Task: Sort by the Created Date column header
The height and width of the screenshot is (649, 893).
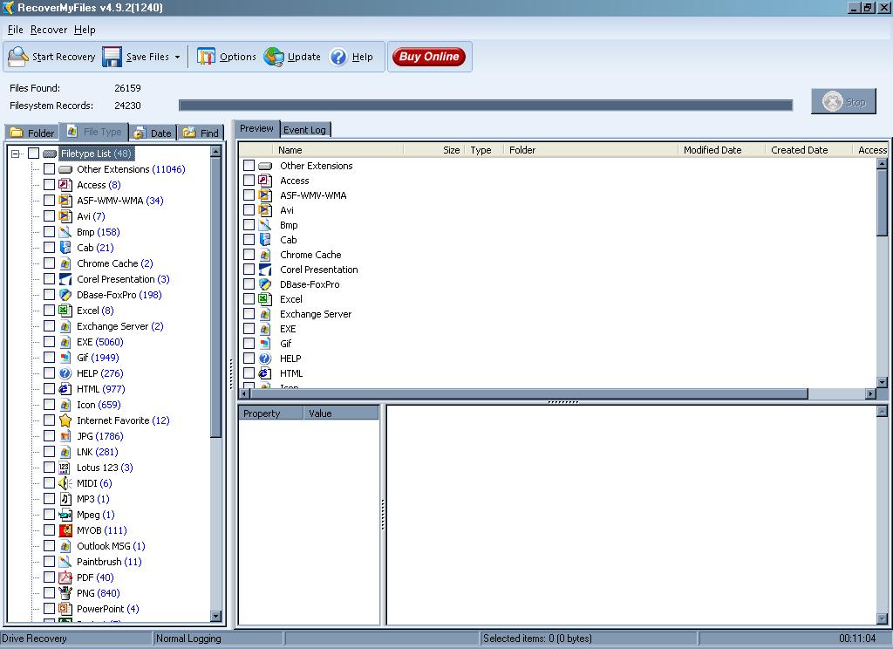Action: click(x=808, y=150)
